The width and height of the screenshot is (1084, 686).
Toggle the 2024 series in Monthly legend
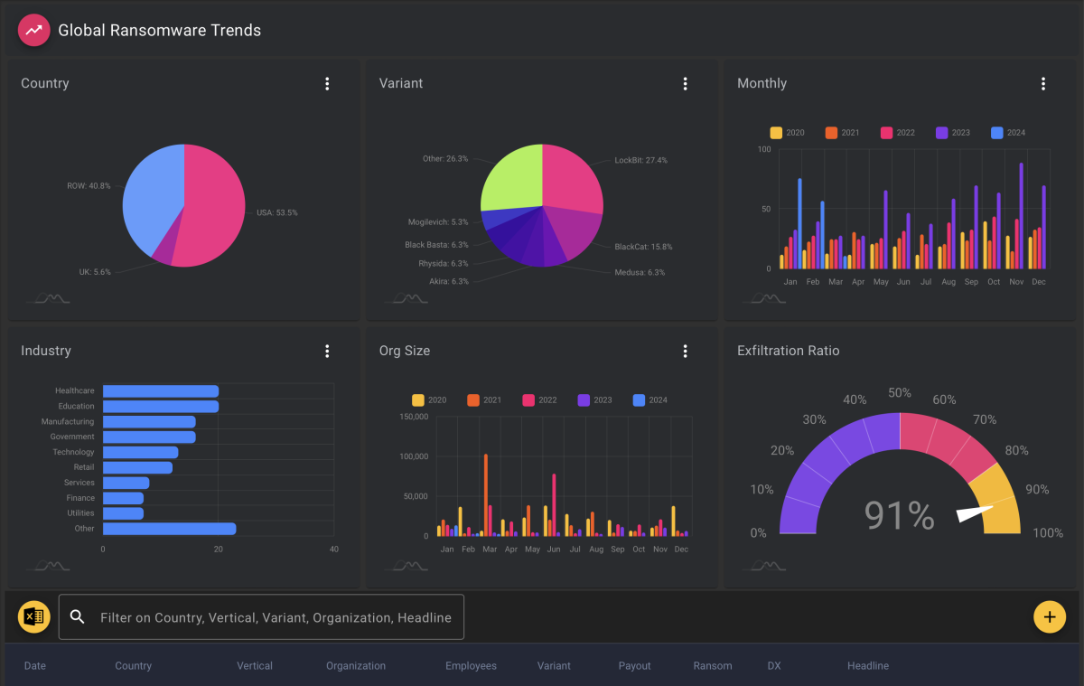click(x=1008, y=133)
